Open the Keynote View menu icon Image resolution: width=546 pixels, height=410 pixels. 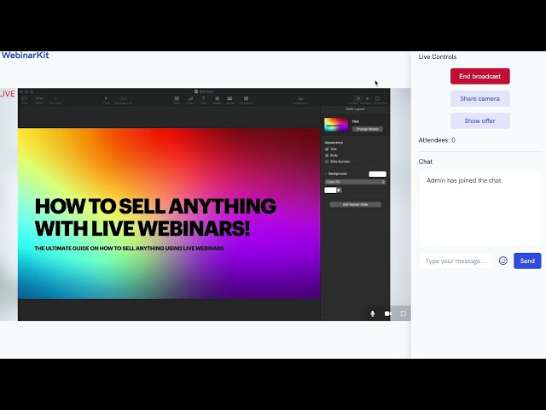[25, 99]
